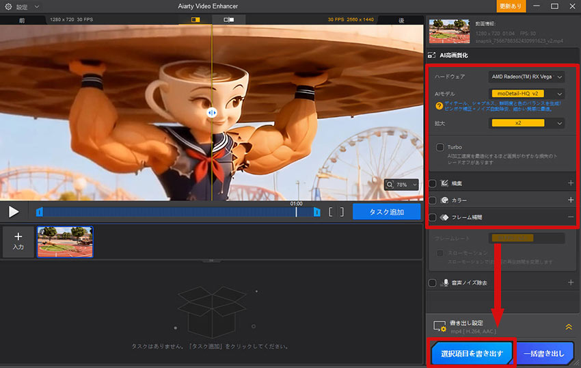The height and width of the screenshot is (368, 581).
Task: Click the フレーム補間 diamond icon
Action: (x=444, y=218)
